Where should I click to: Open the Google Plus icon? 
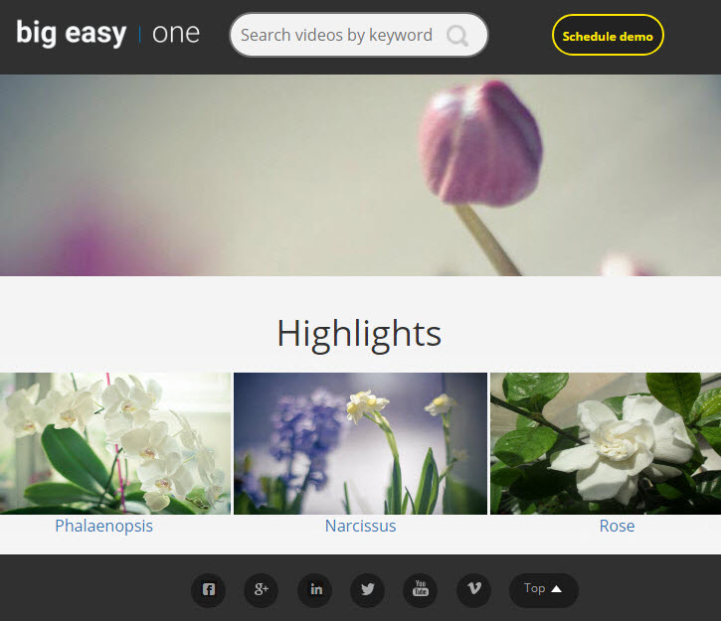[262, 590]
